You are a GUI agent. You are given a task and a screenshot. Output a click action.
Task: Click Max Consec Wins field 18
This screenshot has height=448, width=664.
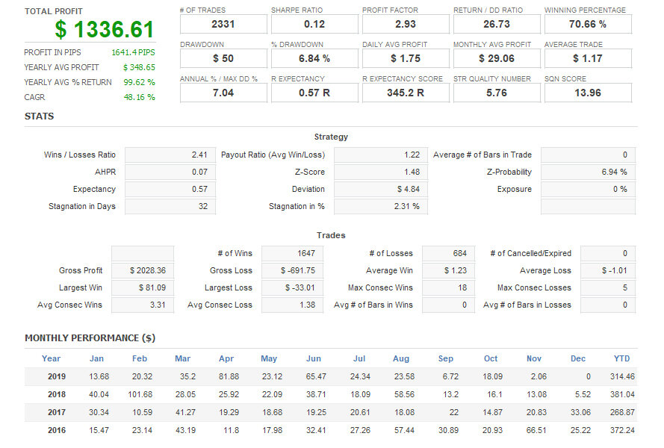point(448,287)
